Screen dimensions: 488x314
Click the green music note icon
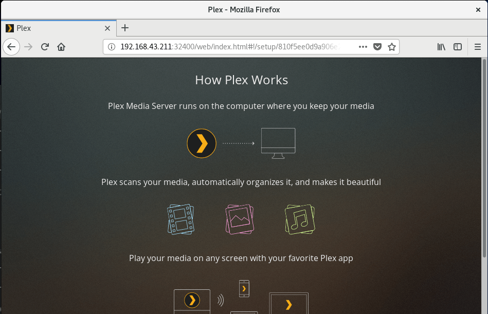(x=300, y=219)
